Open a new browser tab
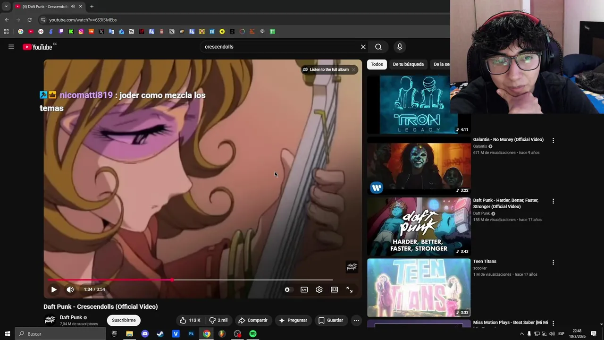Viewport: 604px width, 340px height. (x=92, y=7)
